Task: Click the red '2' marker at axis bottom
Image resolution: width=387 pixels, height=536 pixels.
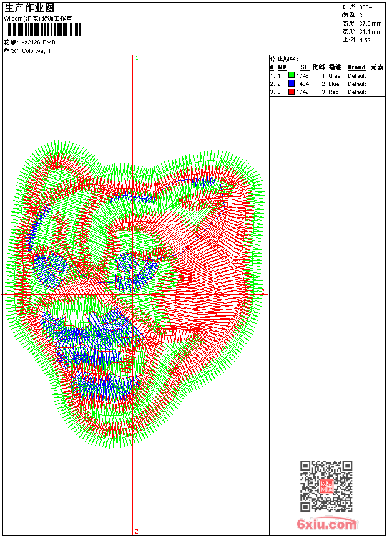Action: pyautogui.click(x=137, y=531)
